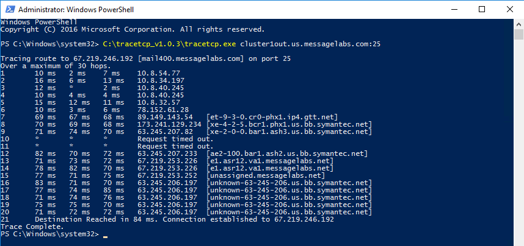Viewport: 524px width, 246px height.
Task: Click cluster1out.us.messagelabs.com:25 argument
Action: click(x=310, y=44)
